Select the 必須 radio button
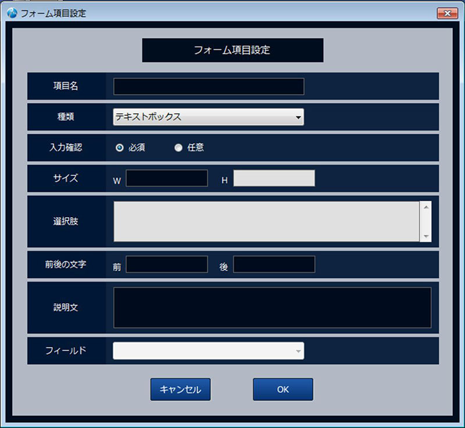The height and width of the screenshot is (428, 465). click(x=120, y=148)
